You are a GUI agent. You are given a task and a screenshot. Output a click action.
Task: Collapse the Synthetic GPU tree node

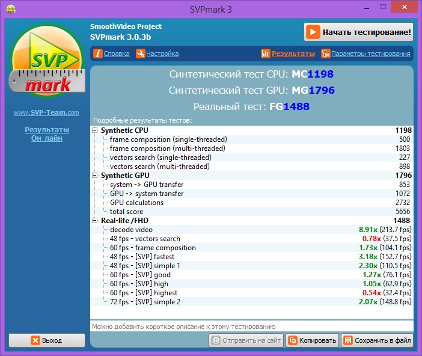click(x=95, y=176)
